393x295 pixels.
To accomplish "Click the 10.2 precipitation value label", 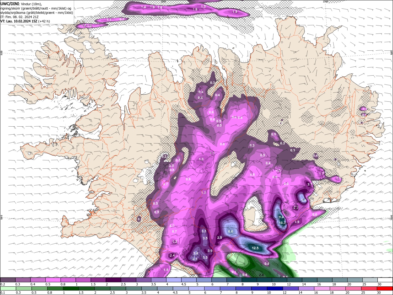I will pos(282,223).
